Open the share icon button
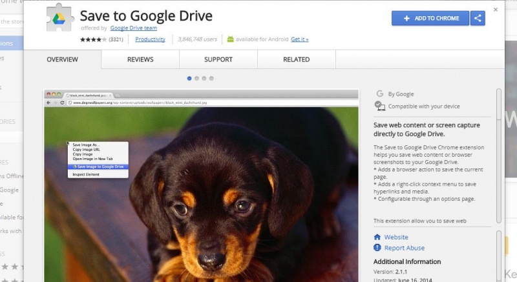 [x=478, y=19]
